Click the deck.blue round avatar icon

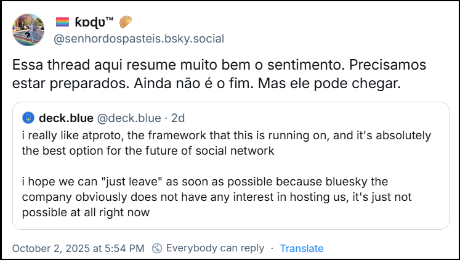tap(28, 118)
